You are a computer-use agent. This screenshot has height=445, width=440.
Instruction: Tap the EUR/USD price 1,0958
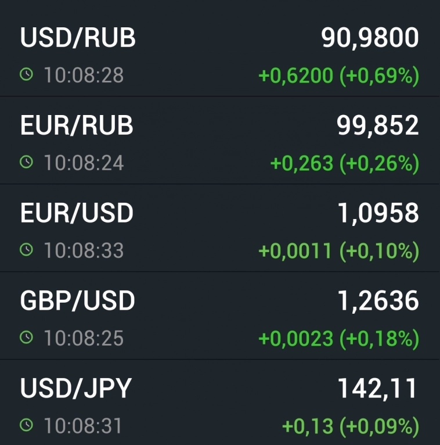tap(378, 213)
